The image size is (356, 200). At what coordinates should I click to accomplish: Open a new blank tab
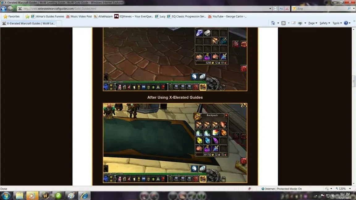tap(59, 23)
